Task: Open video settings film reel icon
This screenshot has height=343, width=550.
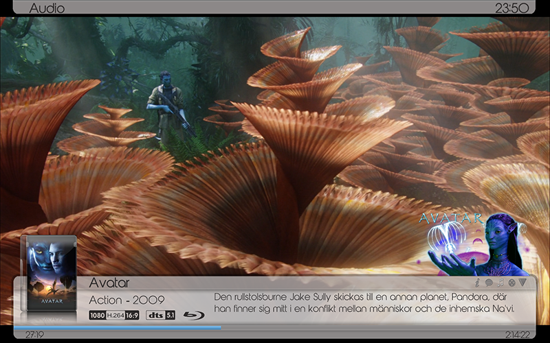Action: pos(511,283)
